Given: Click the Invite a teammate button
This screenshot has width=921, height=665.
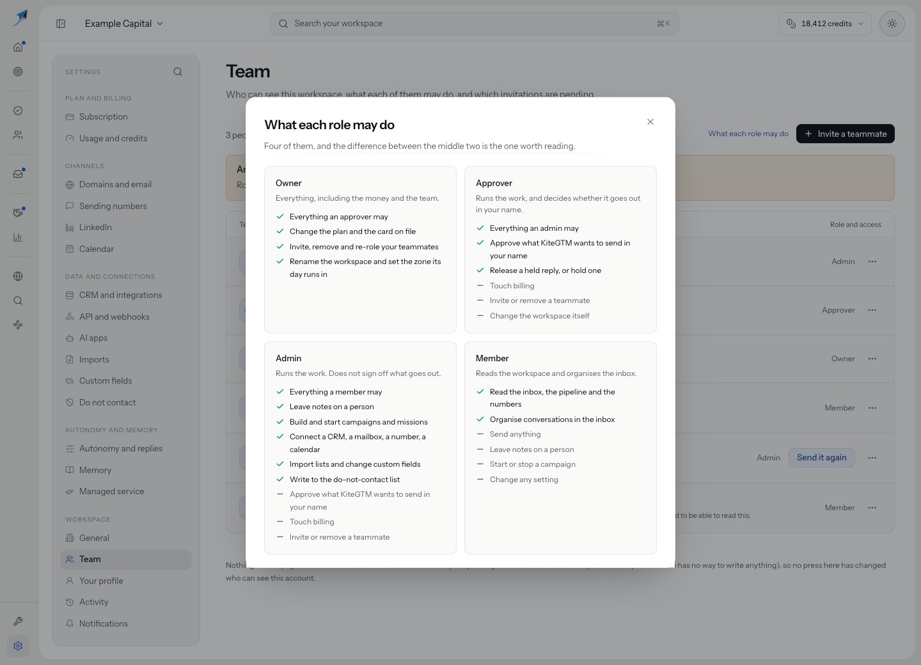Looking at the screenshot, I should click(846, 134).
